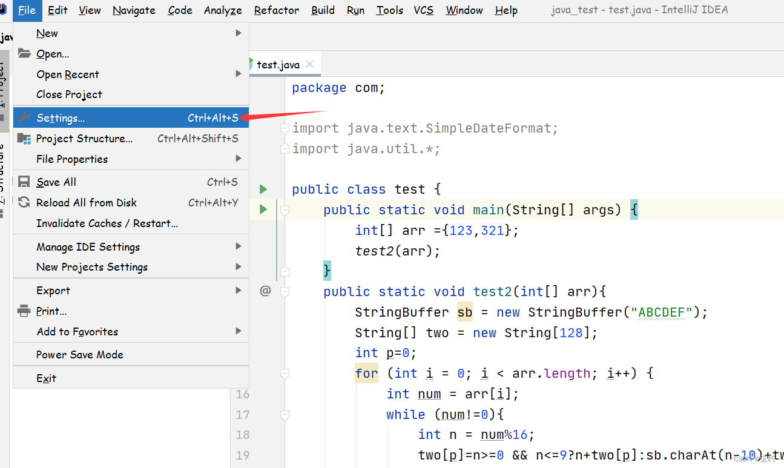Screen dimensions: 784x468
Task: Choose Print... from the menu
Action: [x=131, y=311]
